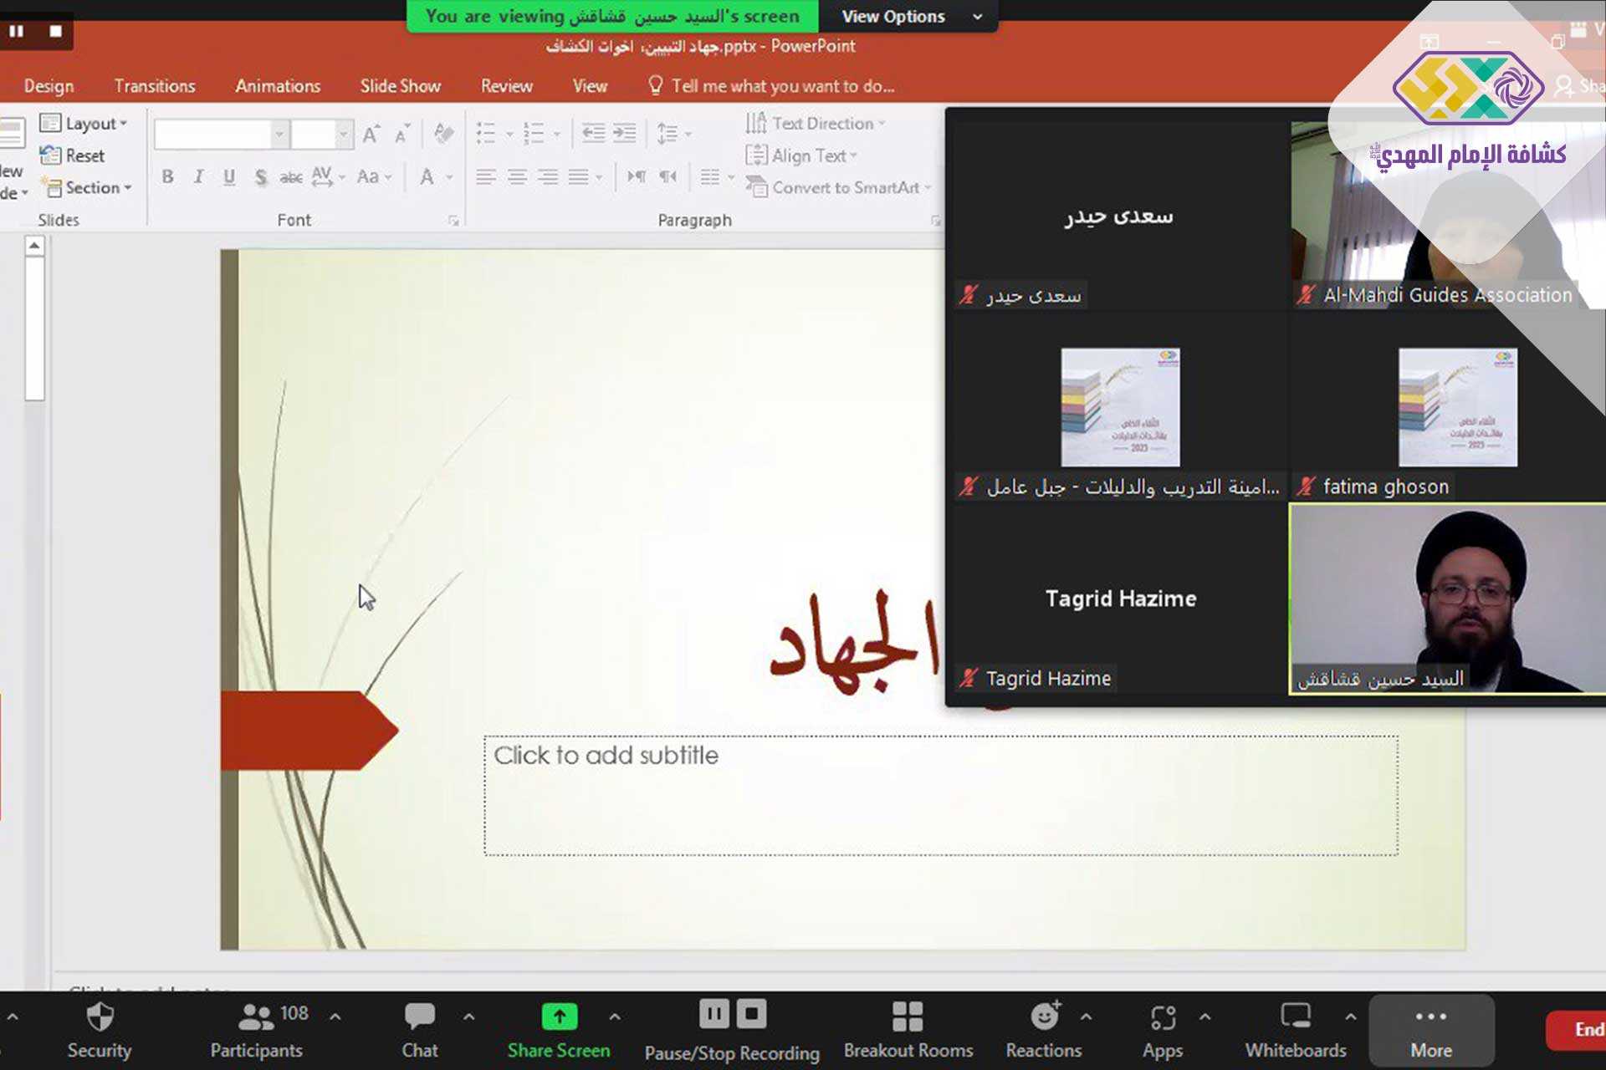This screenshot has width=1606, height=1070.
Task: Pause the recording in bottom toolbar
Action: 713,1015
